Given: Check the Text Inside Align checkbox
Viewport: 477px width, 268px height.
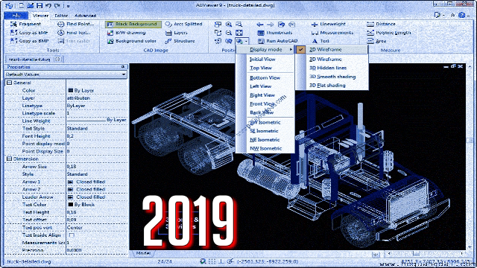Looking at the screenshot, I should (72, 235).
